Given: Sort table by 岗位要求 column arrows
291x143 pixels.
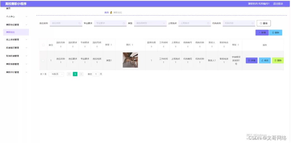Looking at the screenshot, I should [73, 47].
